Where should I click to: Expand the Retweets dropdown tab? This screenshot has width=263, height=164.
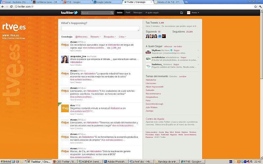click(x=95, y=37)
